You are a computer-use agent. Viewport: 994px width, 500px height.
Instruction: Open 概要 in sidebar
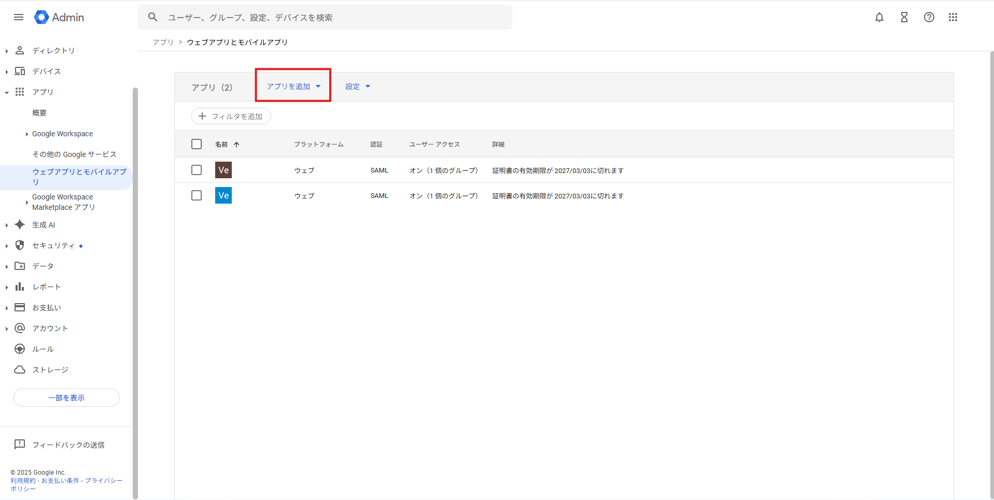(39, 112)
